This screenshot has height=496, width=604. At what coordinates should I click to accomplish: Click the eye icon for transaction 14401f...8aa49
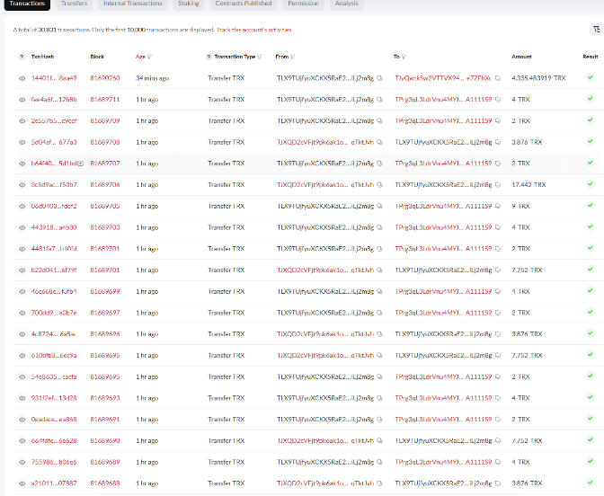(x=22, y=78)
